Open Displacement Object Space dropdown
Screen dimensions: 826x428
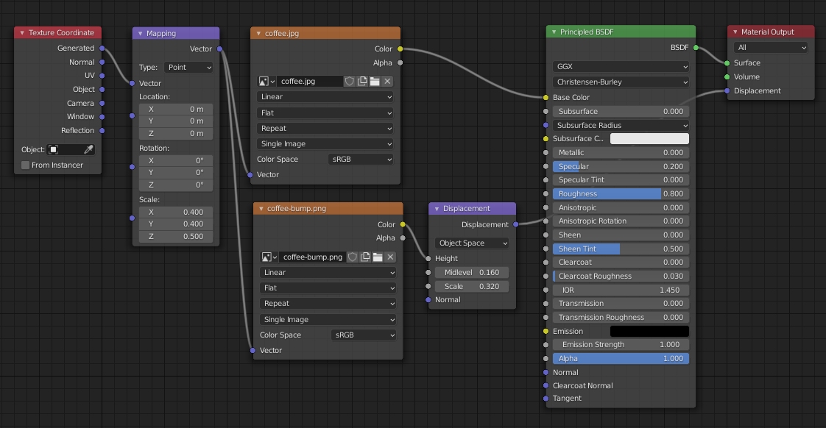[472, 243]
